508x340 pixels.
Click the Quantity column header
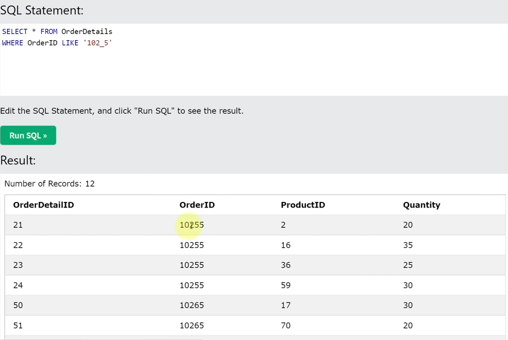[x=421, y=205]
